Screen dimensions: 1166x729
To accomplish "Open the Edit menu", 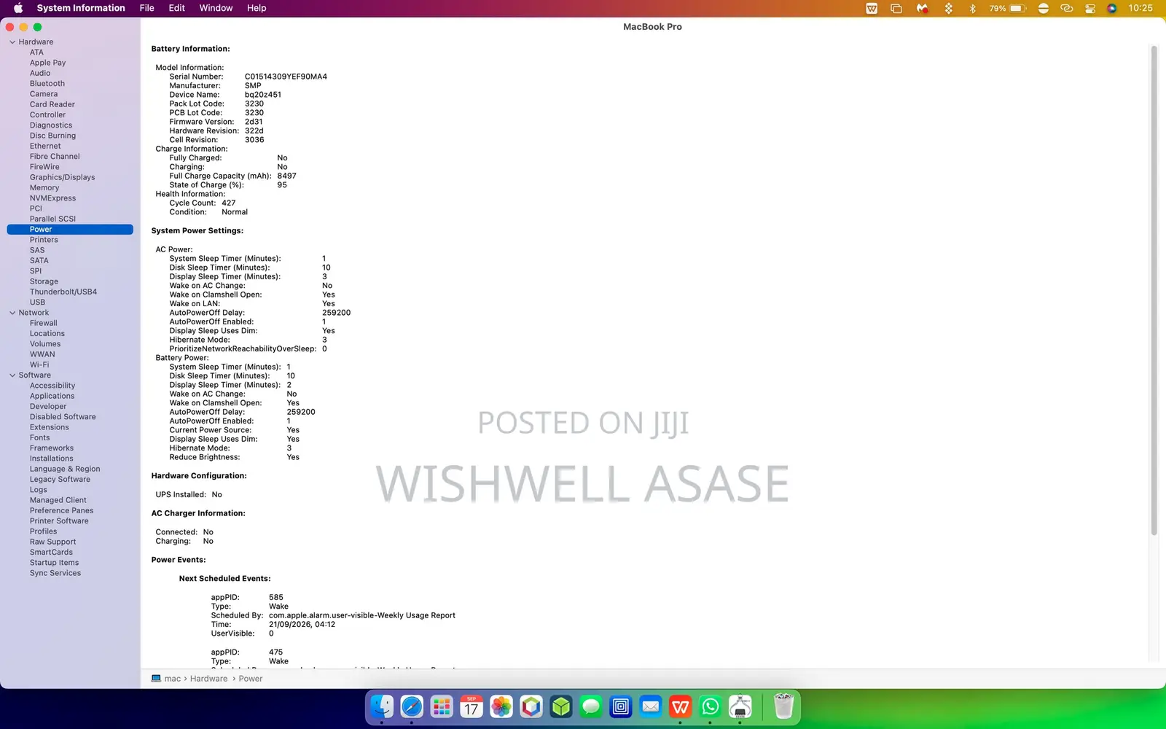I will [177, 8].
